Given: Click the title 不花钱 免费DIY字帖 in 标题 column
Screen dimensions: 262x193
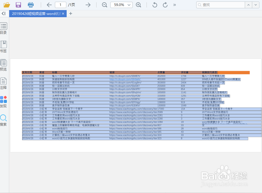Looking at the screenshot, I should [x=63, y=102].
